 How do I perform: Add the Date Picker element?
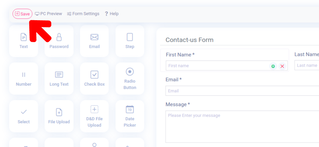[x=130, y=116]
